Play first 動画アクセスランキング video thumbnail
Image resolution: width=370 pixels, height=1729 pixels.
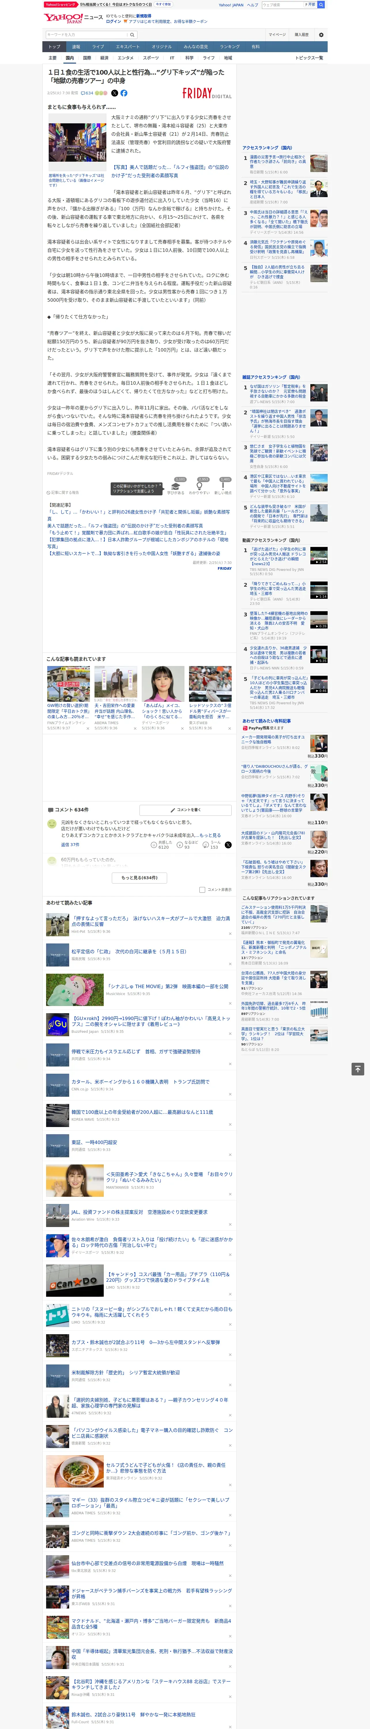(x=319, y=556)
